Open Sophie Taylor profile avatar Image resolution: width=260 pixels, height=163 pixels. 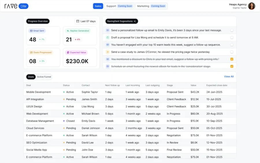coord(252,6)
